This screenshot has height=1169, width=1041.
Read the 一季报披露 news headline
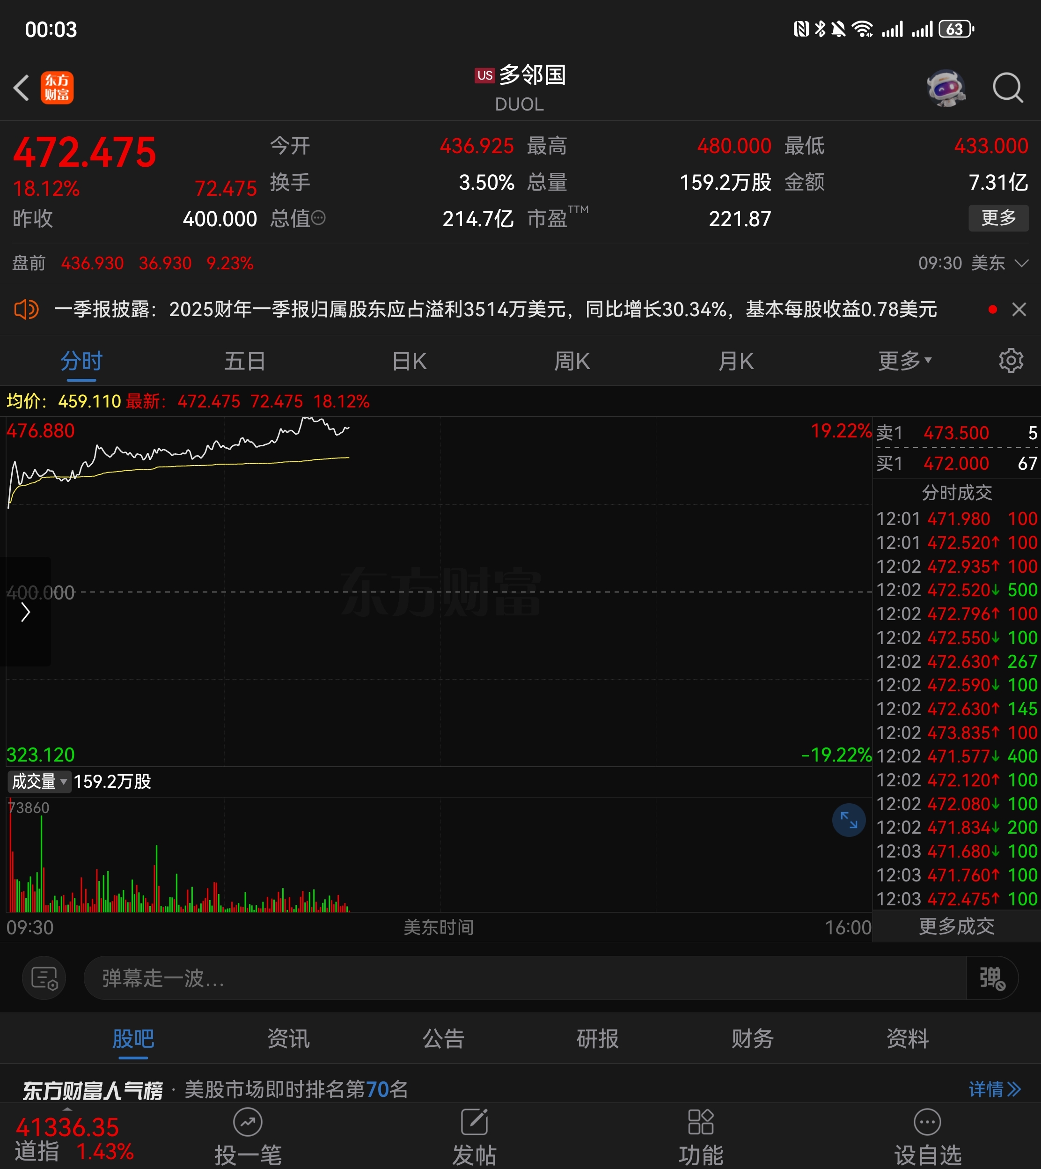point(495,310)
